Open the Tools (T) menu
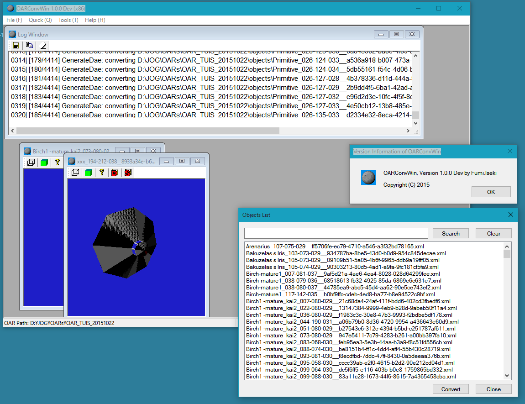525x404 pixels. click(x=68, y=20)
